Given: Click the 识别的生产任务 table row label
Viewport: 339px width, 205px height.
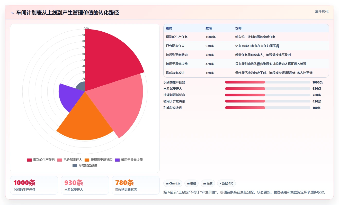Looking at the screenshot, I should point(177,37).
